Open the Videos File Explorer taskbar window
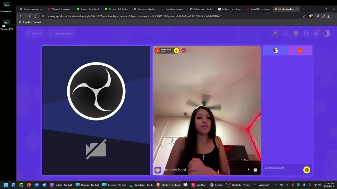This screenshot has width=337, height=189. point(61,185)
